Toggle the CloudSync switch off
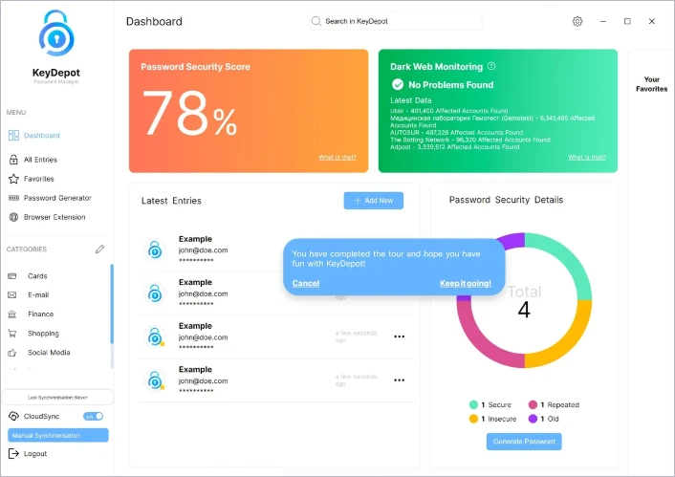The image size is (675, 477). click(x=93, y=416)
